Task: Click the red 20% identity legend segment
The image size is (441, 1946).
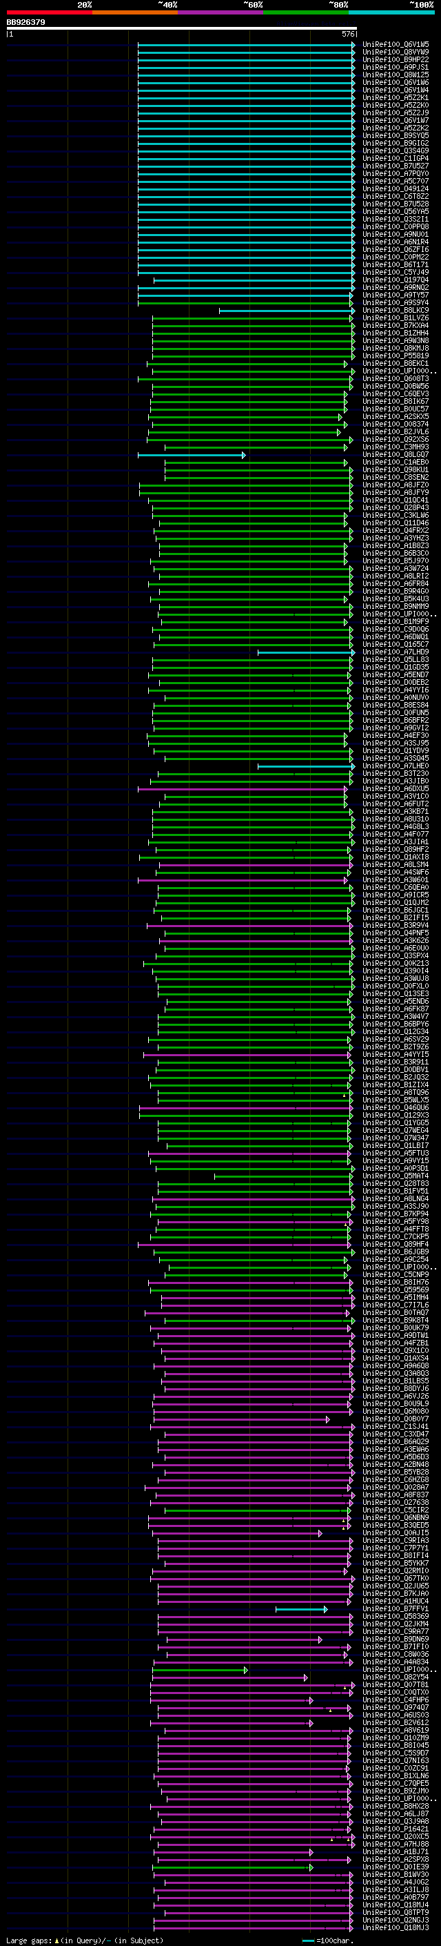Action: pos(49,12)
